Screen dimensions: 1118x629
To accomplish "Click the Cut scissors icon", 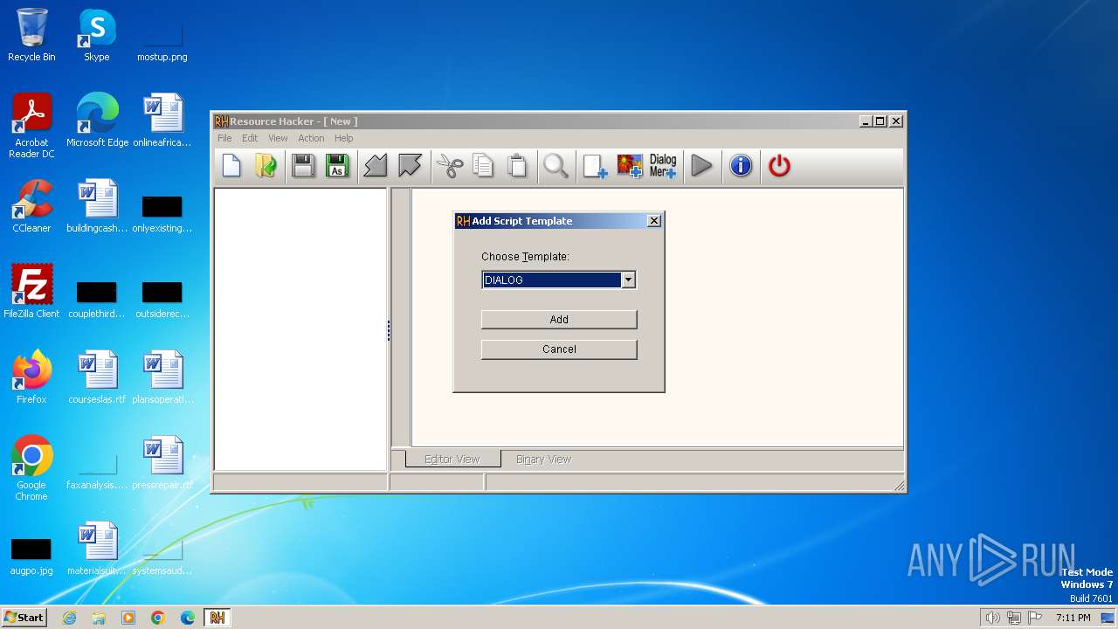I will click(449, 165).
